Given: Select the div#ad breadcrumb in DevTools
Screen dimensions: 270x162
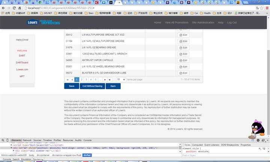Looking at the screenshot, I should [x=87, y=155].
